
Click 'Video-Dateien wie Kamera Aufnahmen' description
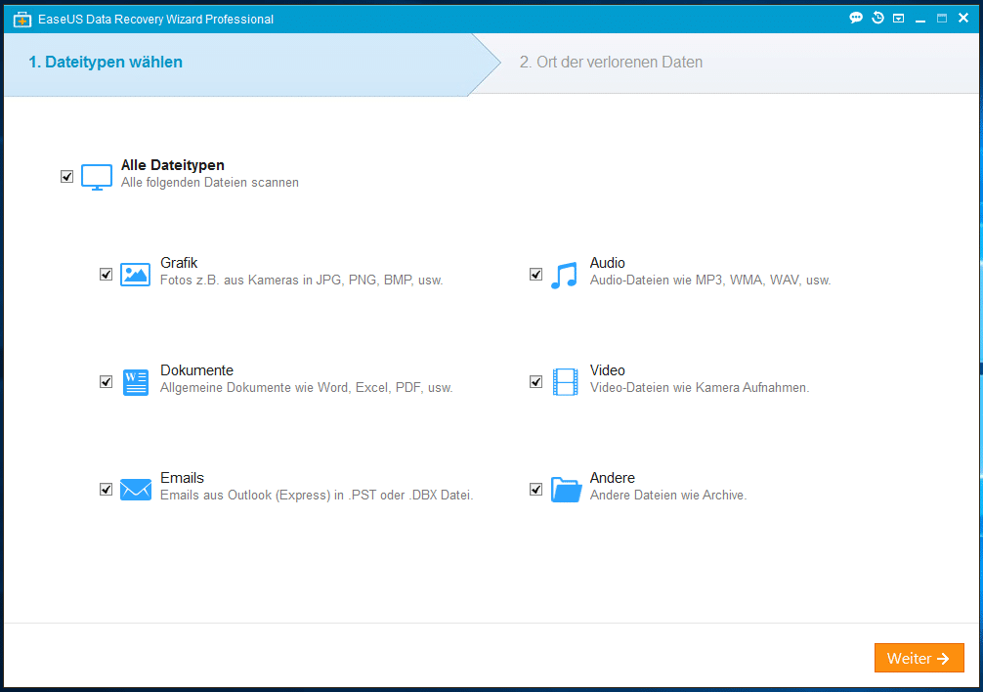pos(700,388)
